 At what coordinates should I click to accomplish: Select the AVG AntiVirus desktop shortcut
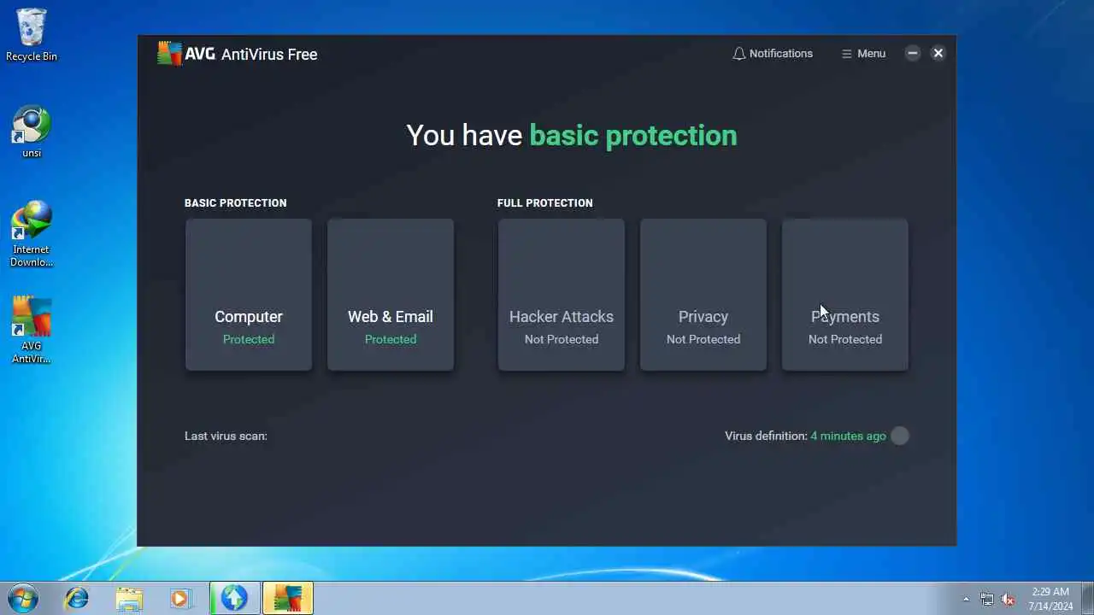(32, 331)
